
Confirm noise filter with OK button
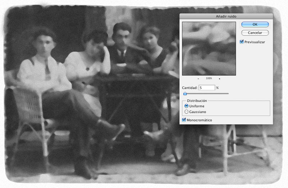tap(255, 24)
